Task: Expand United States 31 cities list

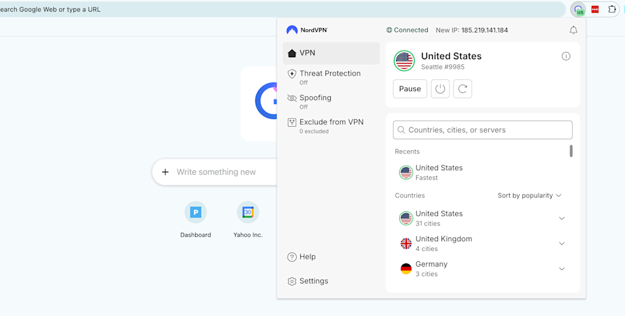Action: point(562,218)
